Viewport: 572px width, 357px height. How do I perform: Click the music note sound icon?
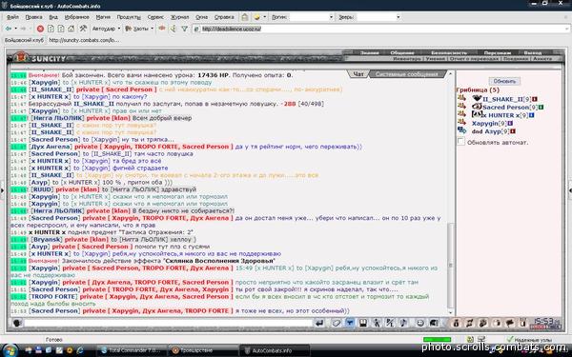(403, 323)
